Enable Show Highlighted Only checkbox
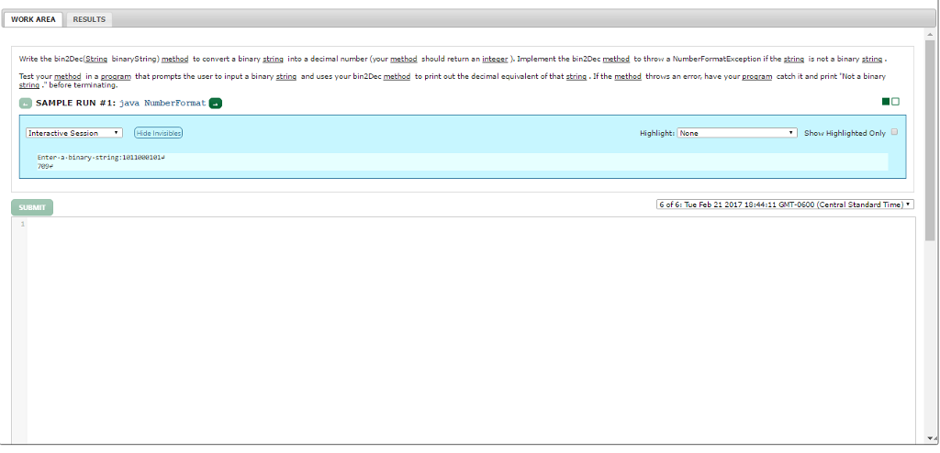Viewport: 940px width, 453px height. coord(894,132)
